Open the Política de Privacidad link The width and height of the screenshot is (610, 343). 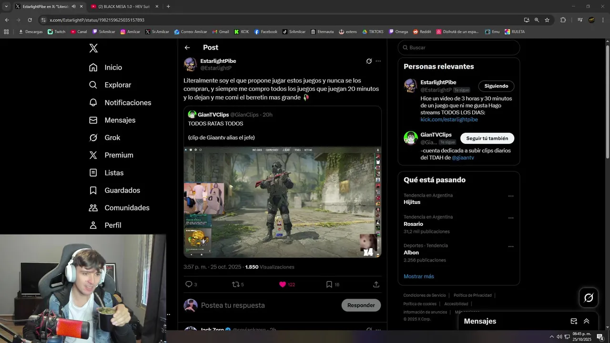coord(472,295)
